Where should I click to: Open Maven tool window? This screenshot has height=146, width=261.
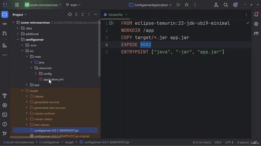coord(256,33)
